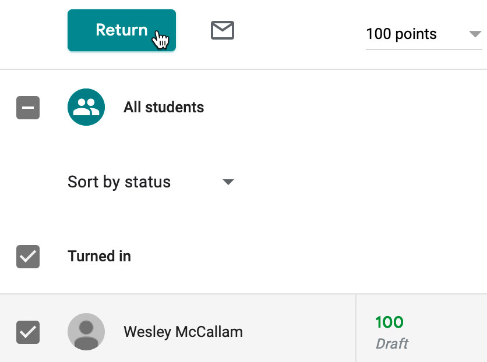This screenshot has height=362, width=487.
Task: Click the minus mark inside All students checkbox
Action: coord(28,108)
